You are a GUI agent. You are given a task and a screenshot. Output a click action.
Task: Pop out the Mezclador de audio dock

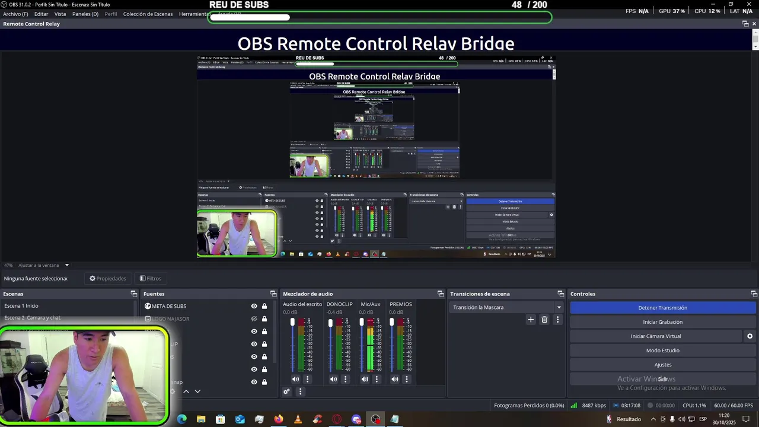click(441, 294)
